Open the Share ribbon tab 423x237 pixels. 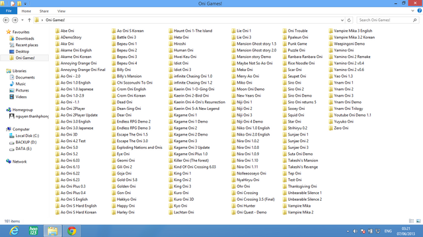click(44, 11)
